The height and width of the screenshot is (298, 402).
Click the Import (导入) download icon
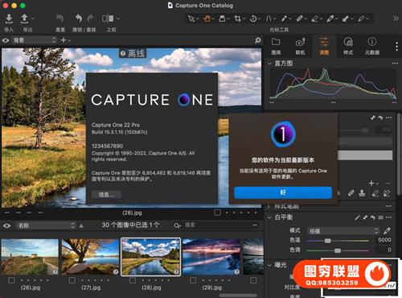[9, 19]
